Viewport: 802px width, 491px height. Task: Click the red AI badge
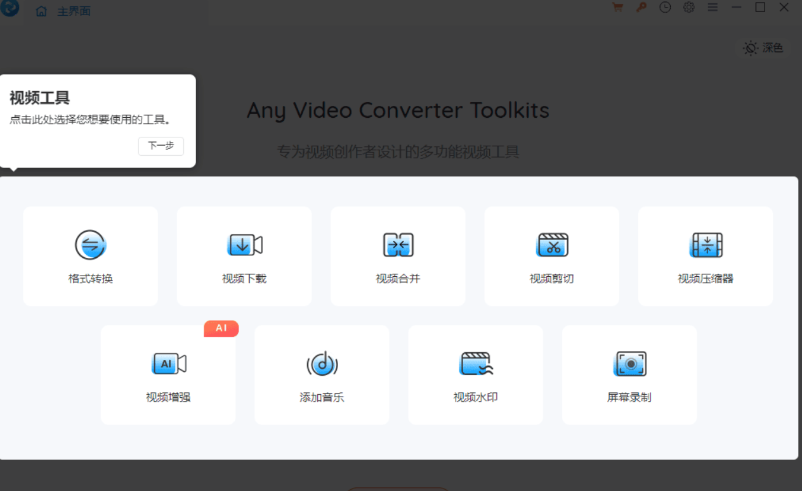221,328
